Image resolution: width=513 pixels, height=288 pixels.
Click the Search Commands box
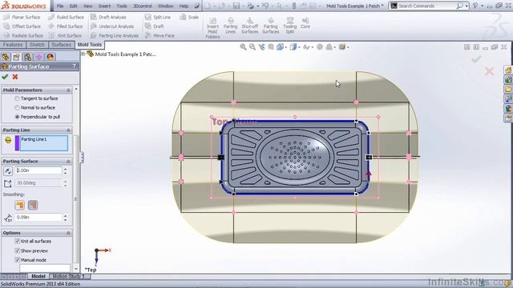[x=426, y=6]
